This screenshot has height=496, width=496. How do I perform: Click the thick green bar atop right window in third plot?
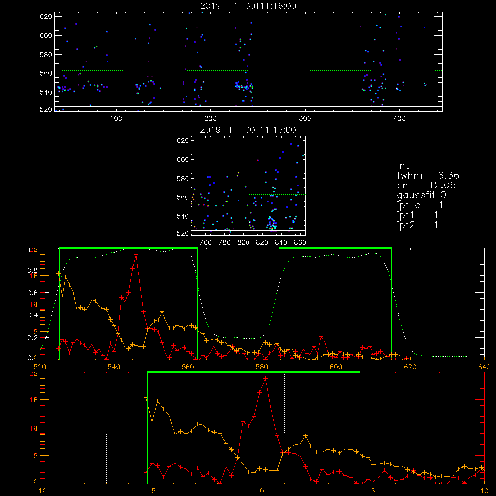click(x=335, y=248)
